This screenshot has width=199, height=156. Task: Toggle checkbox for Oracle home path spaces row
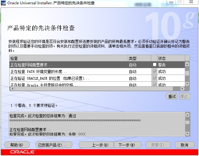[154, 84]
